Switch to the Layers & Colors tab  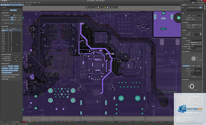pos(5,10)
